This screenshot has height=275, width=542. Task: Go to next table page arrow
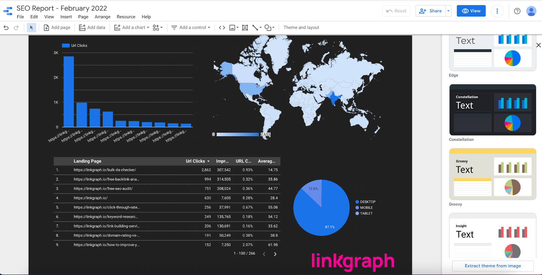point(275,254)
